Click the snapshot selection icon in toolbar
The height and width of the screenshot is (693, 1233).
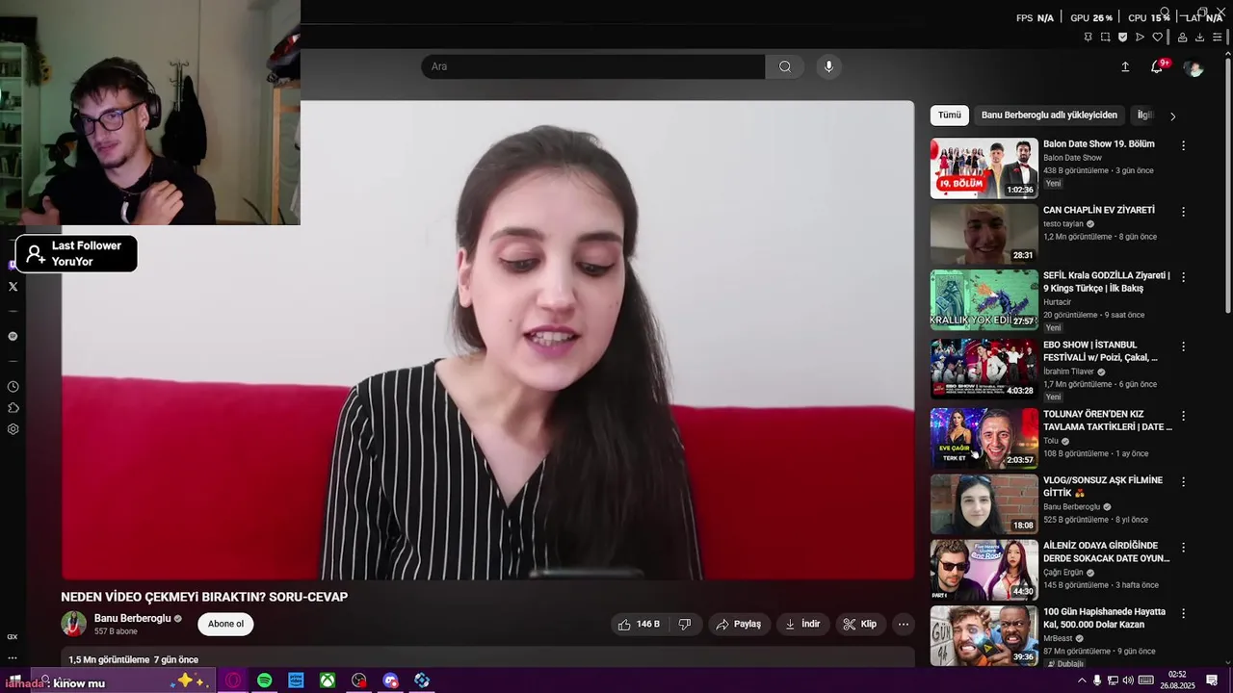click(x=1105, y=38)
